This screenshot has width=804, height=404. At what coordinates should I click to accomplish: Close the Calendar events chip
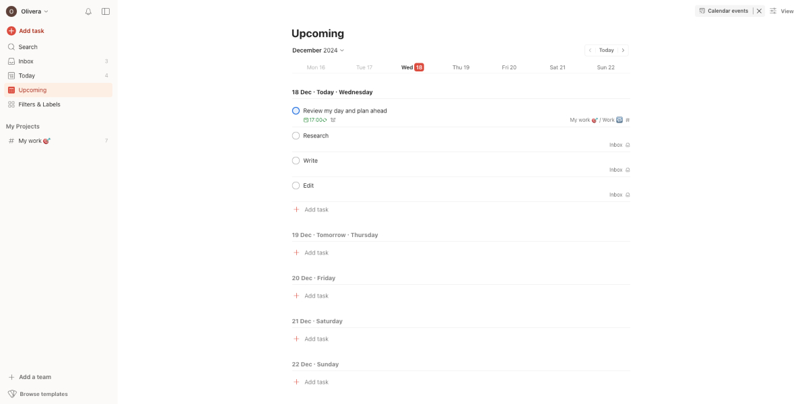759,11
